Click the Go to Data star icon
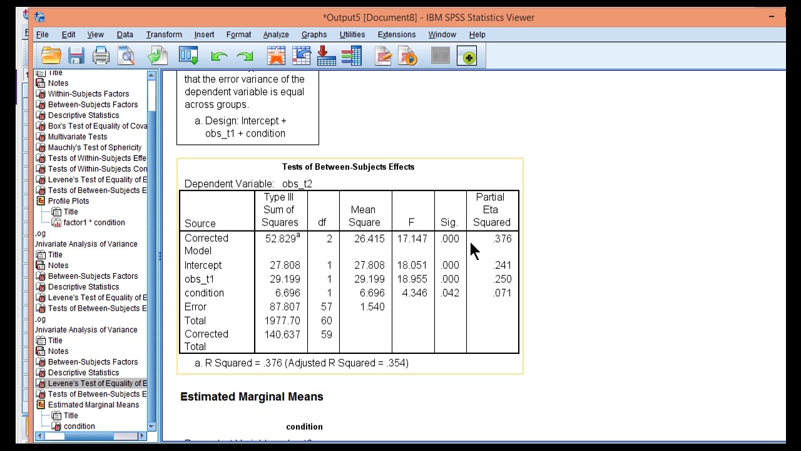The height and width of the screenshot is (451, 801). point(276,57)
